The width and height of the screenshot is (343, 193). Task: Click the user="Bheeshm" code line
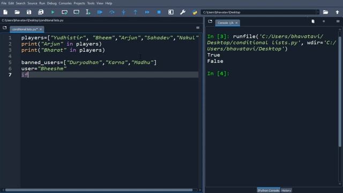(x=44, y=69)
